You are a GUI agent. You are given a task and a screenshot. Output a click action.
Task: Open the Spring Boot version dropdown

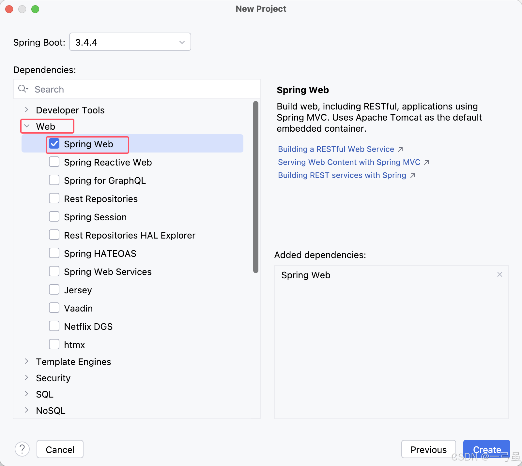130,42
